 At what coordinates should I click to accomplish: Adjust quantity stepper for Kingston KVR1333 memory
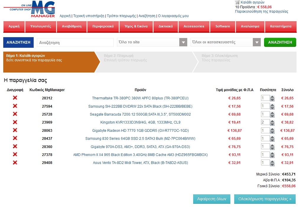tap(272, 123)
